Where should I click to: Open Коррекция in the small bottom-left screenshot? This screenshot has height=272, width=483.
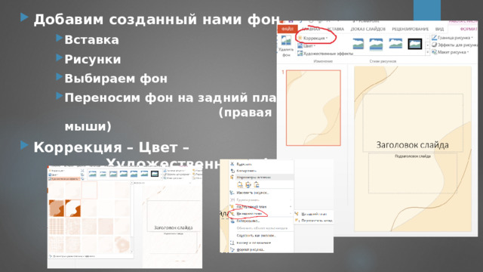(x=57, y=171)
